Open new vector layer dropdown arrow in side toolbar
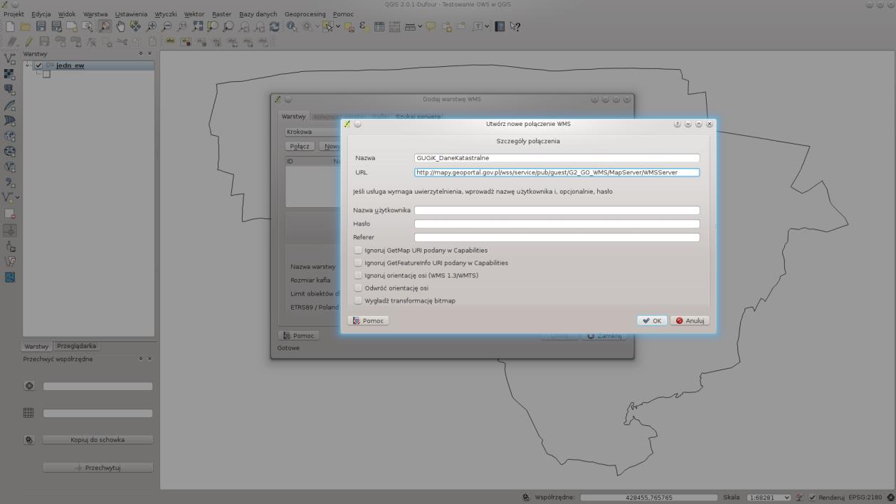This screenshot has width=896, height=504. [x=17, y=198]
